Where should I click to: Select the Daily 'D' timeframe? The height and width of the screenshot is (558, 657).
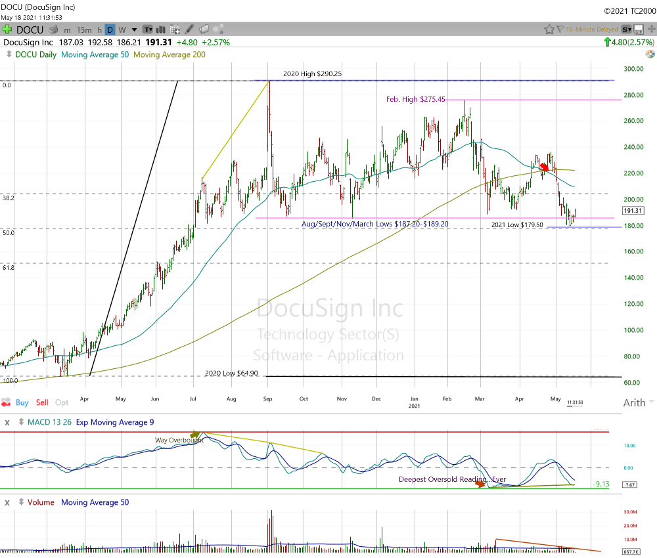(110, 30)
